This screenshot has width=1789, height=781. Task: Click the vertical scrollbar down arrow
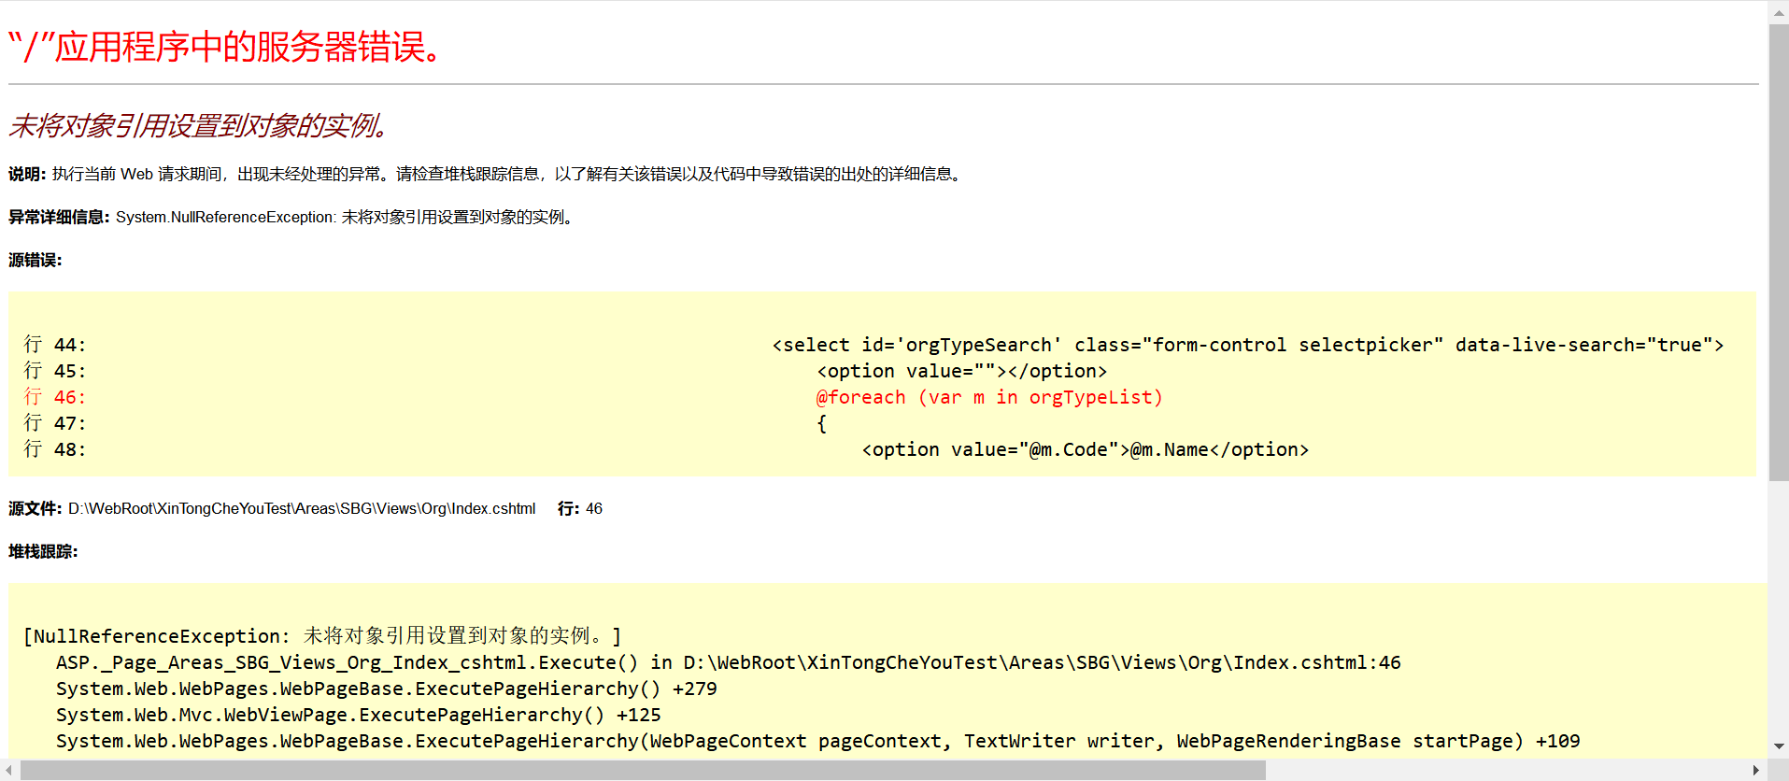[1779, 746]
